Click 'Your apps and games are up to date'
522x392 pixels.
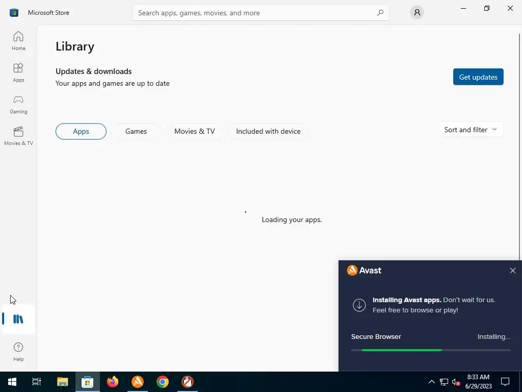point(113,83)
